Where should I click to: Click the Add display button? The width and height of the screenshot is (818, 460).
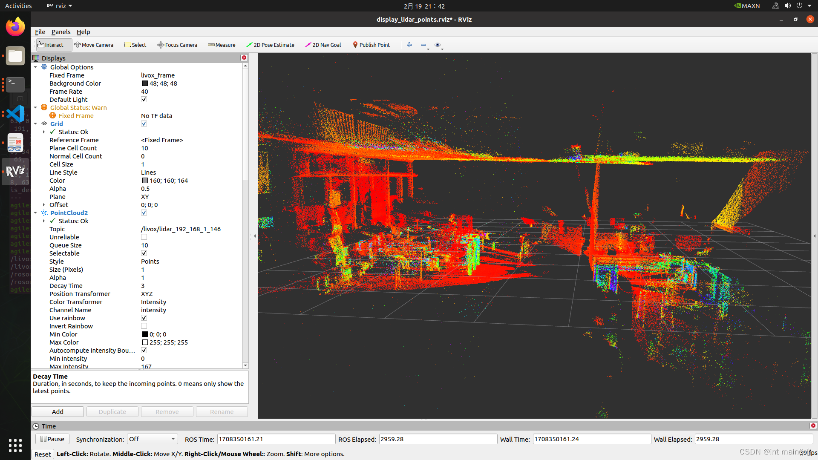pos(58,411)
